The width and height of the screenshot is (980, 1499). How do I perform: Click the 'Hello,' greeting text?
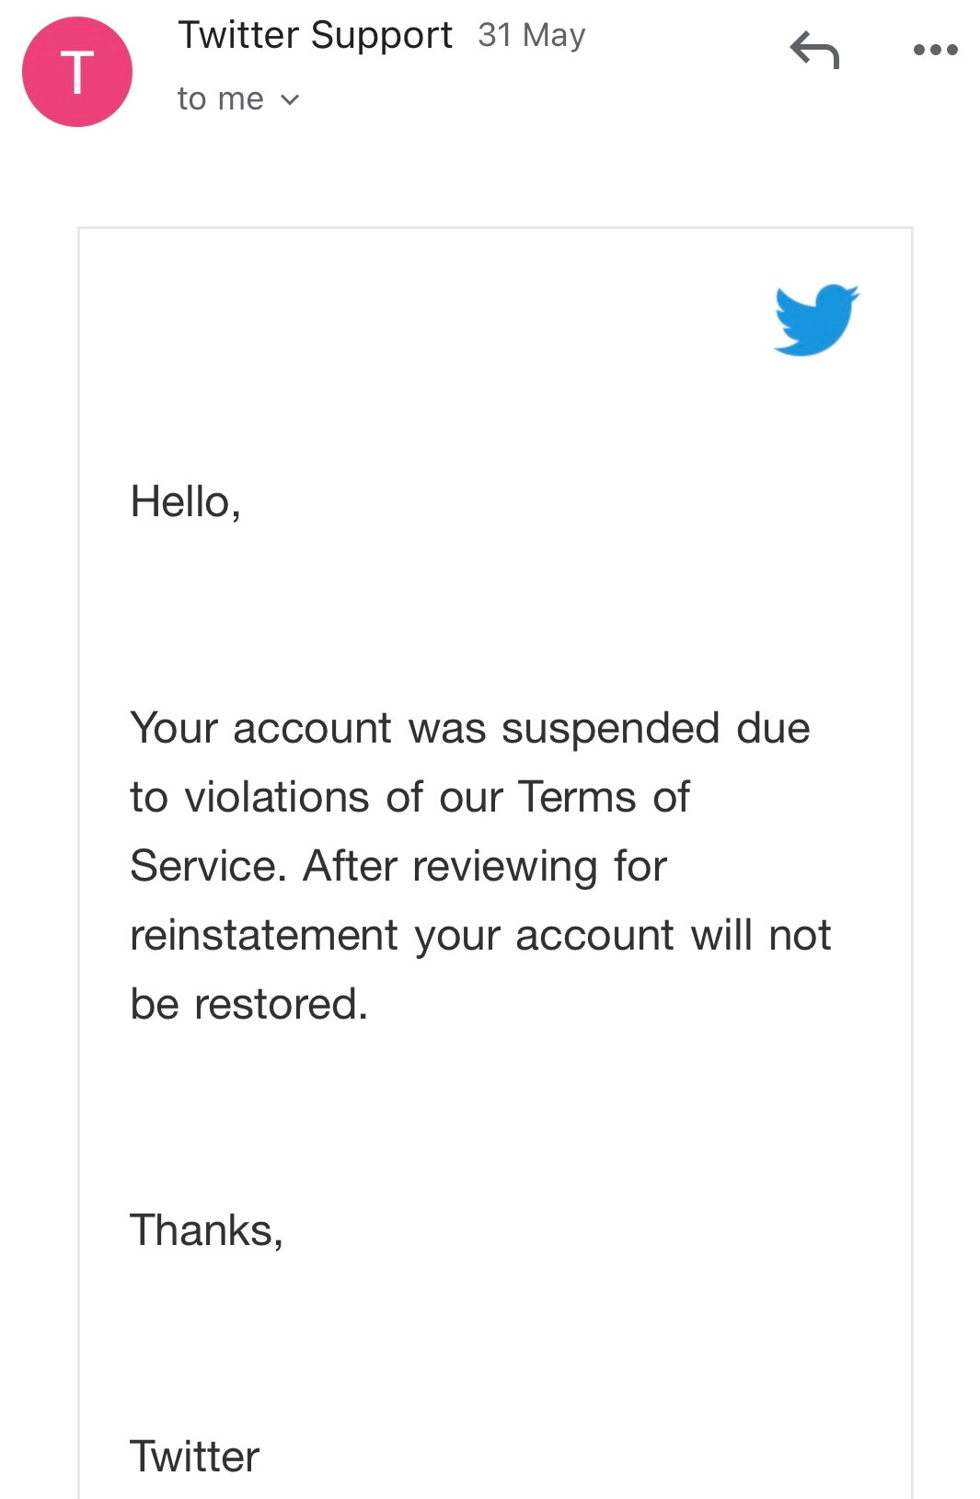click(x=184, y=500)
